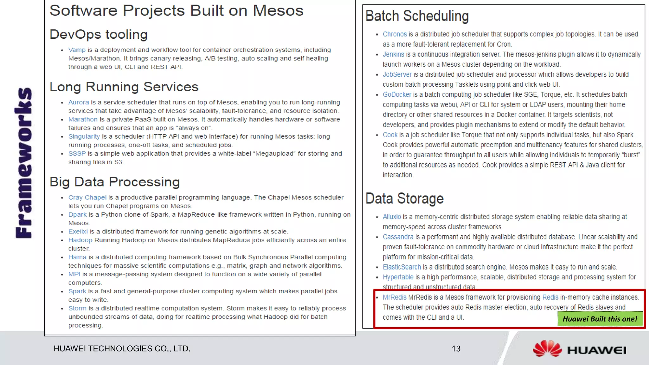The height and width of the screenshot is (365, 649).
Task: Open the Chronos job scheduler link
Action: point(395,34)
